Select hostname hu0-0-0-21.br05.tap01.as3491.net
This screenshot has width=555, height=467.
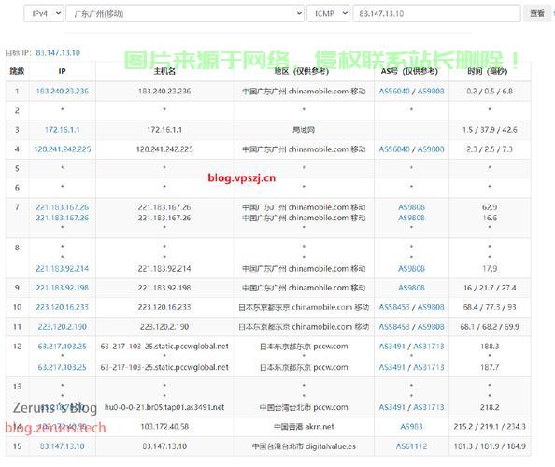(164, 407)
